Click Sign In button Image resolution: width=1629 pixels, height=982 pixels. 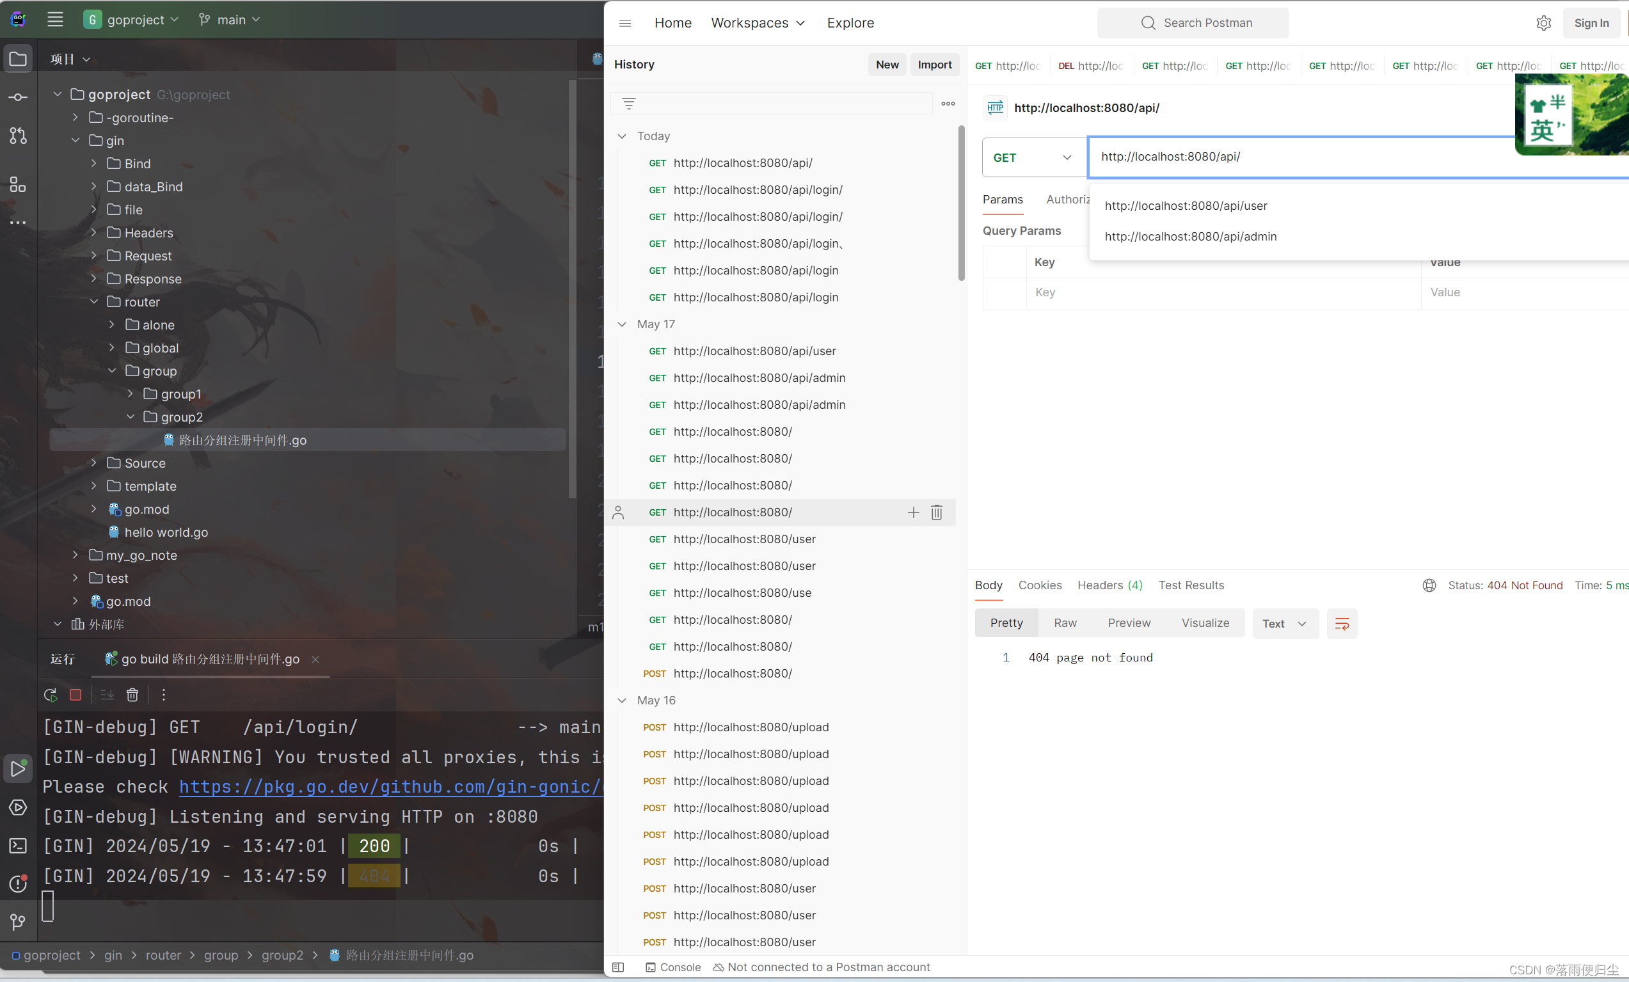[x=1591, y=23]
